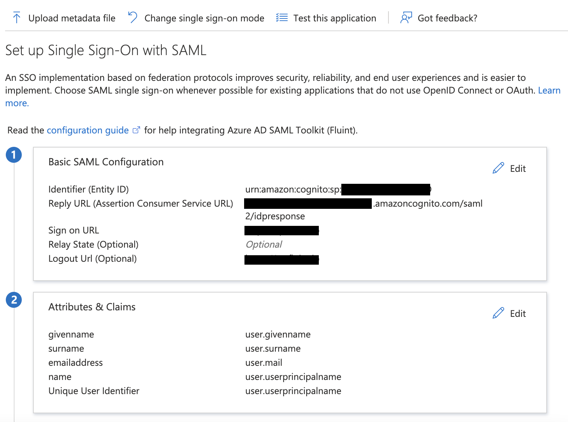Click the upload arrow icon
The image size is (568, 422).
17,17
